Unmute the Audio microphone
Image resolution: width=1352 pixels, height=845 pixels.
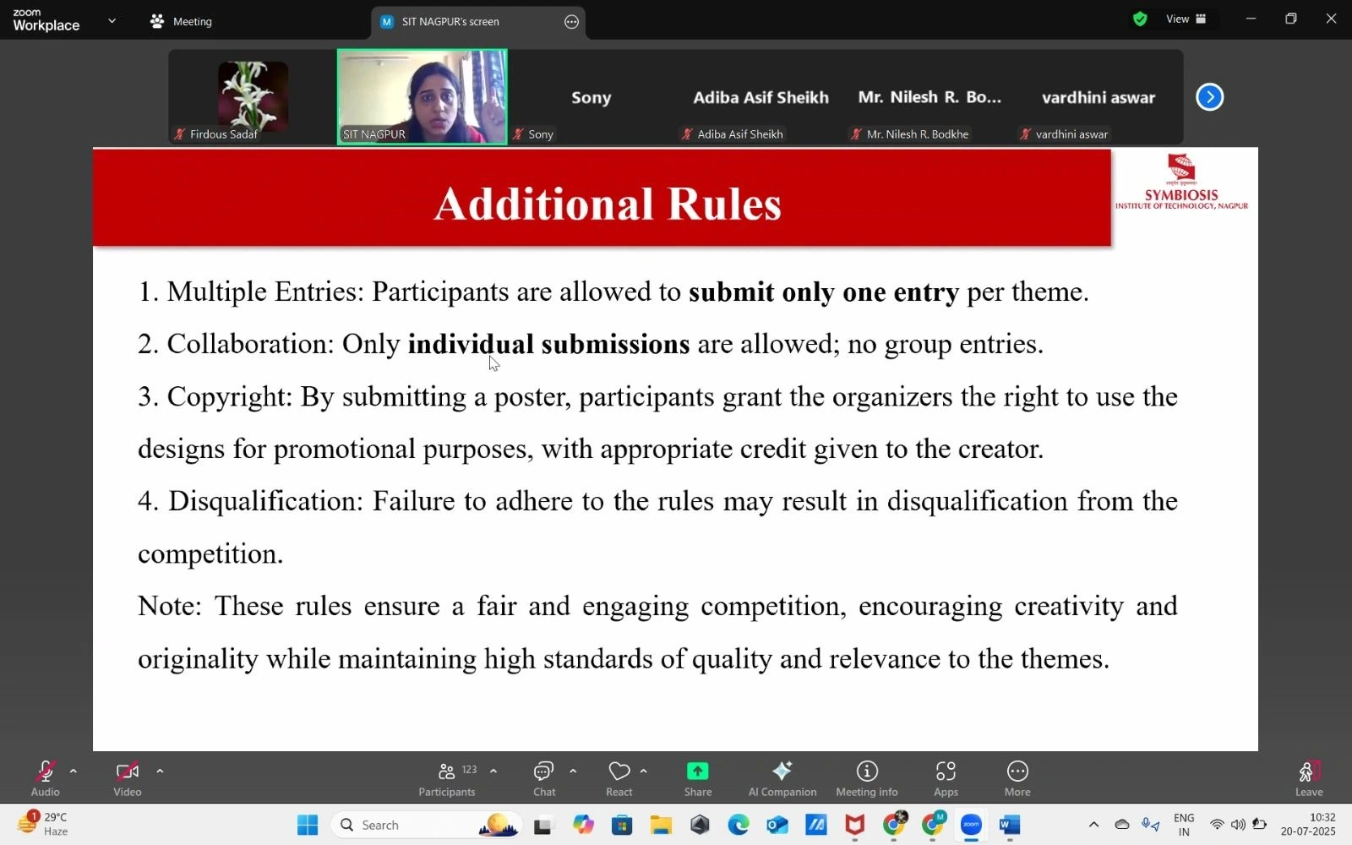pos(46,778)
